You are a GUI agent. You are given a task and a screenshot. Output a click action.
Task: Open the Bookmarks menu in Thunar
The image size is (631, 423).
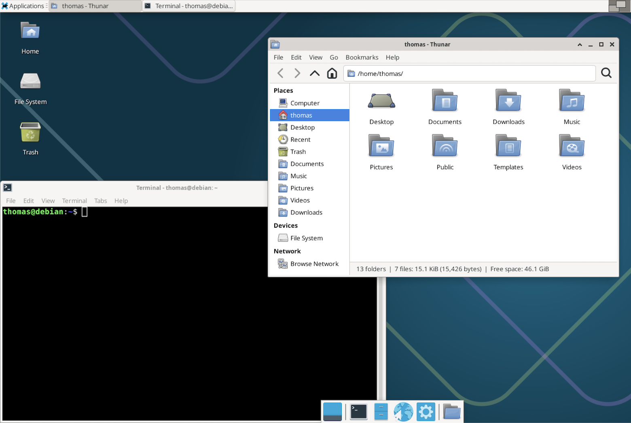[362, 57]
